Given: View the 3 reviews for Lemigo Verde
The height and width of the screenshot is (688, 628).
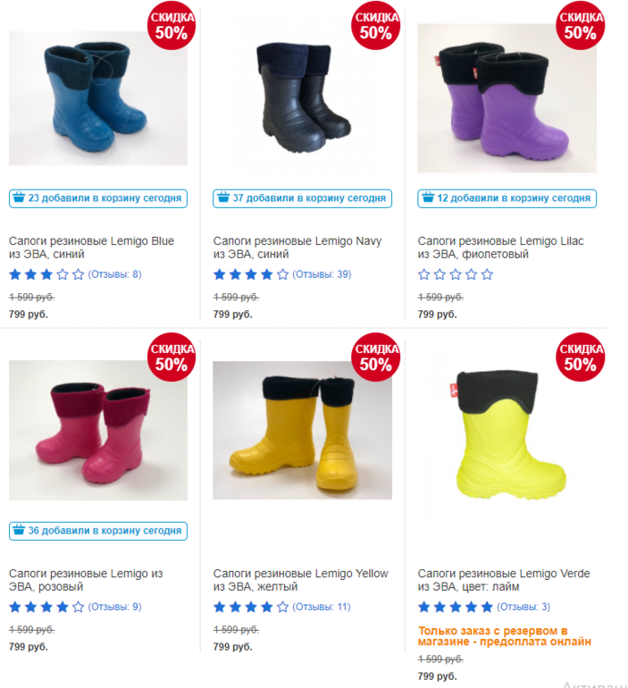Looking at the screenshot, I should coord(523,607).
